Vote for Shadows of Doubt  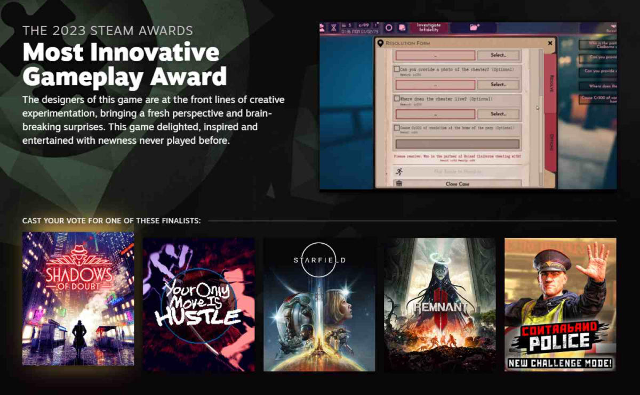[78, 299]
